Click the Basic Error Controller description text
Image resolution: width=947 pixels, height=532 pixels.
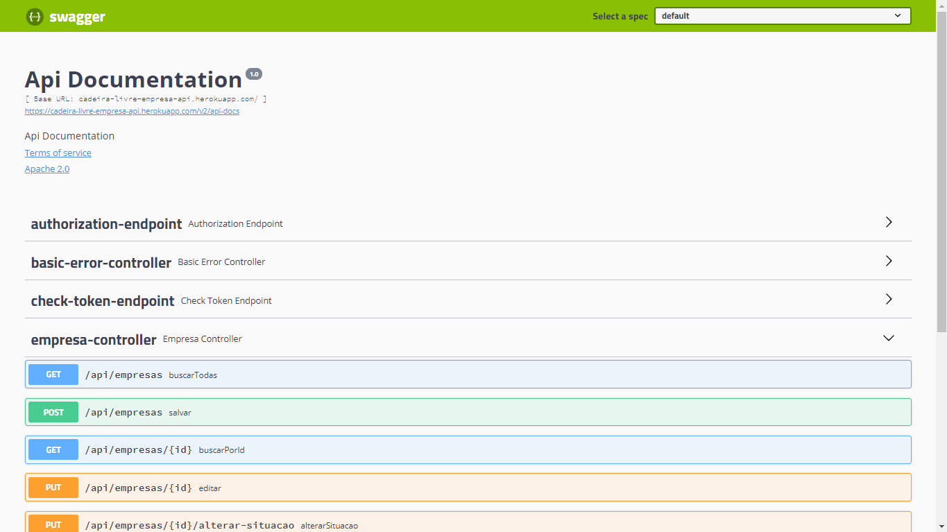[x=221, y=262]
